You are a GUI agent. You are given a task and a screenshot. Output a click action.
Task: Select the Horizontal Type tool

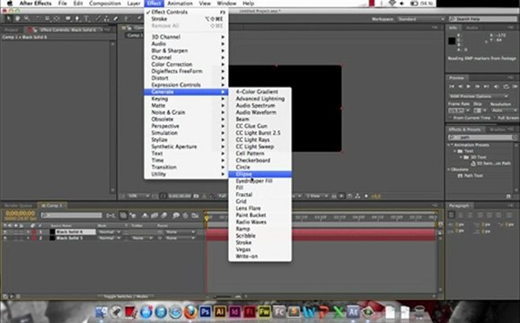(x=86, y=19)
